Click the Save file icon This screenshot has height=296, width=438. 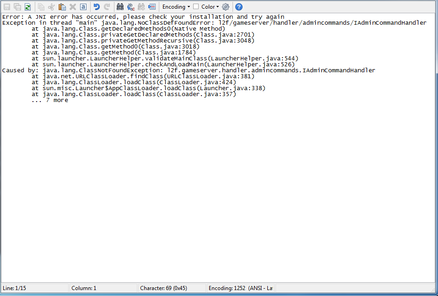pyautogui.click(x=7, y=7)
